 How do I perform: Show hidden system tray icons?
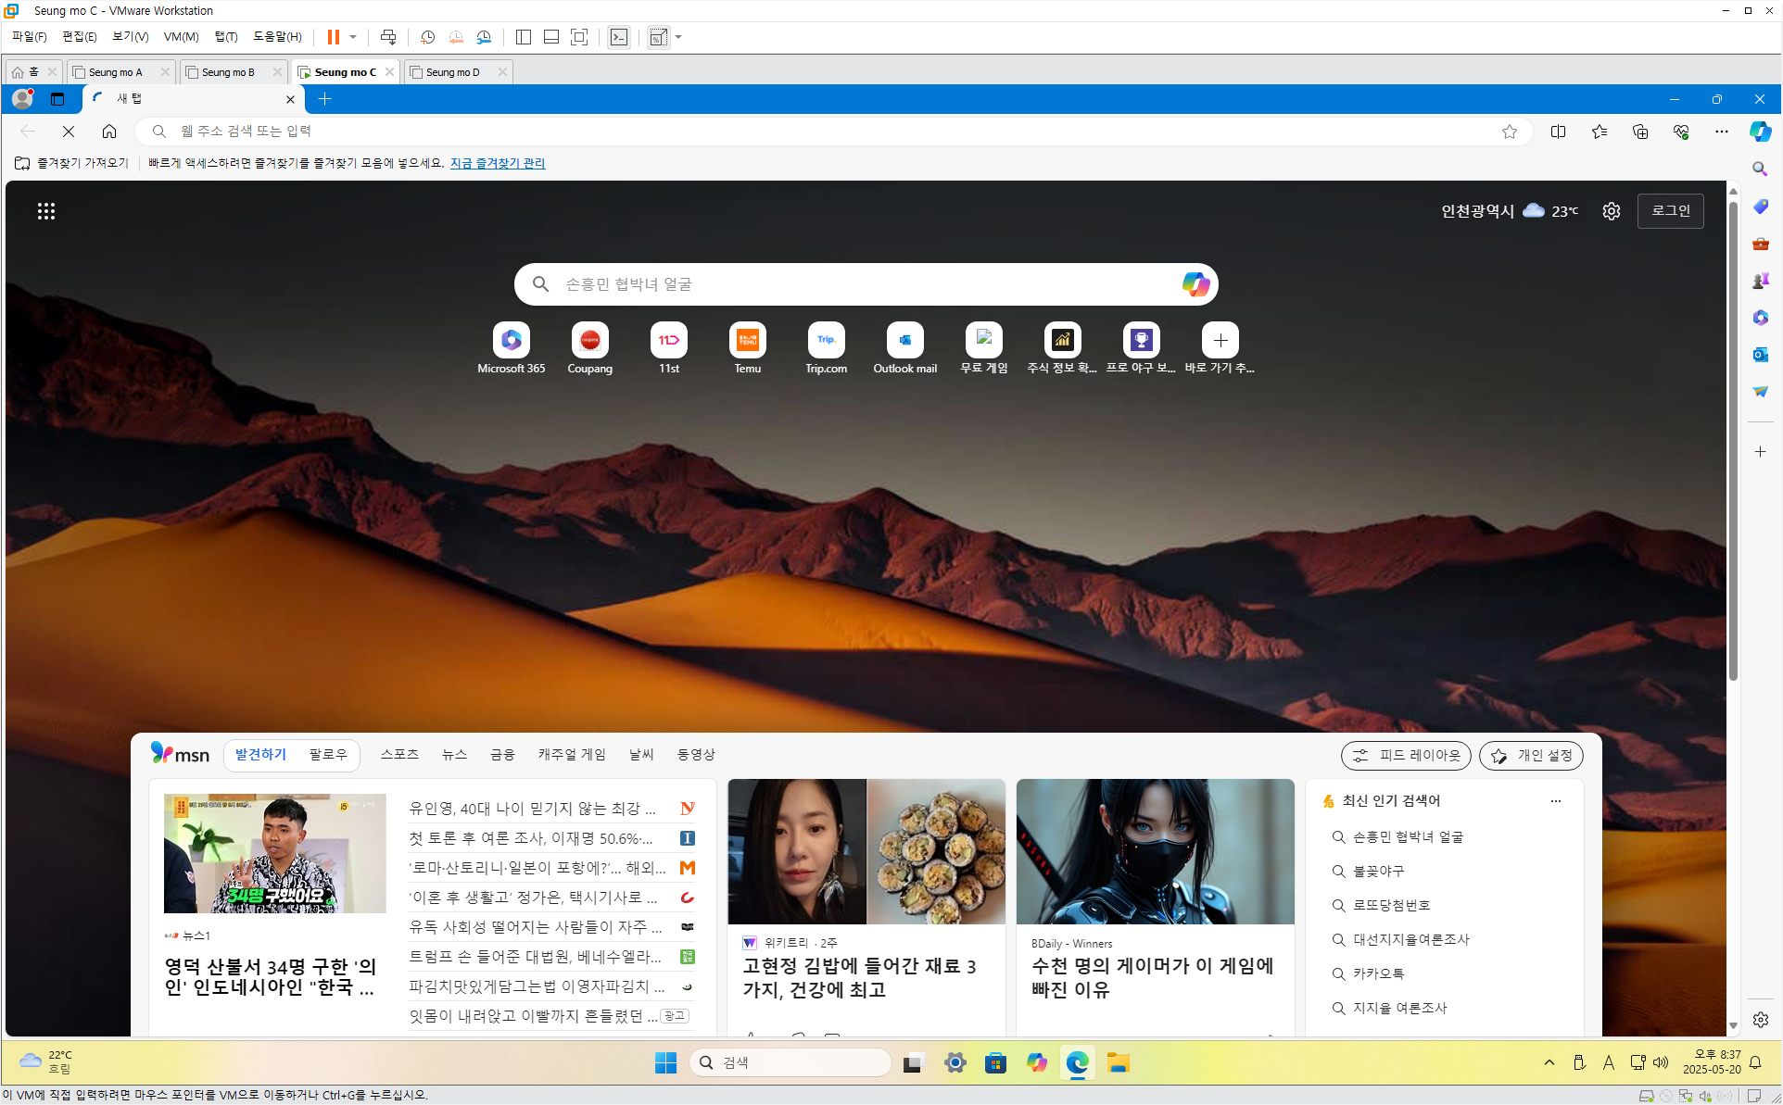point(1549,1062)
